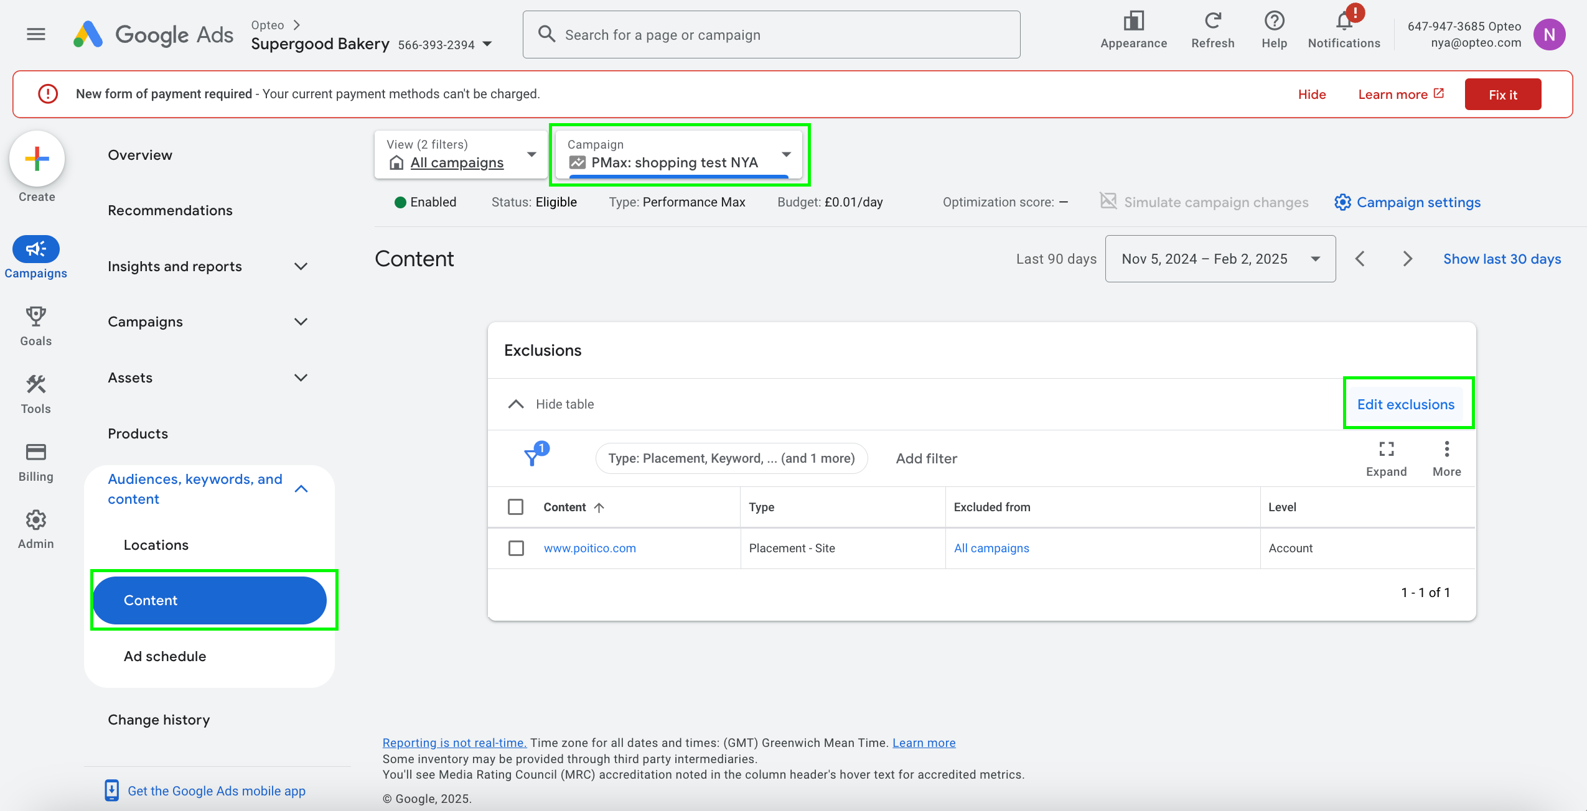Open the hamburger main menu icon

[36, 34]
